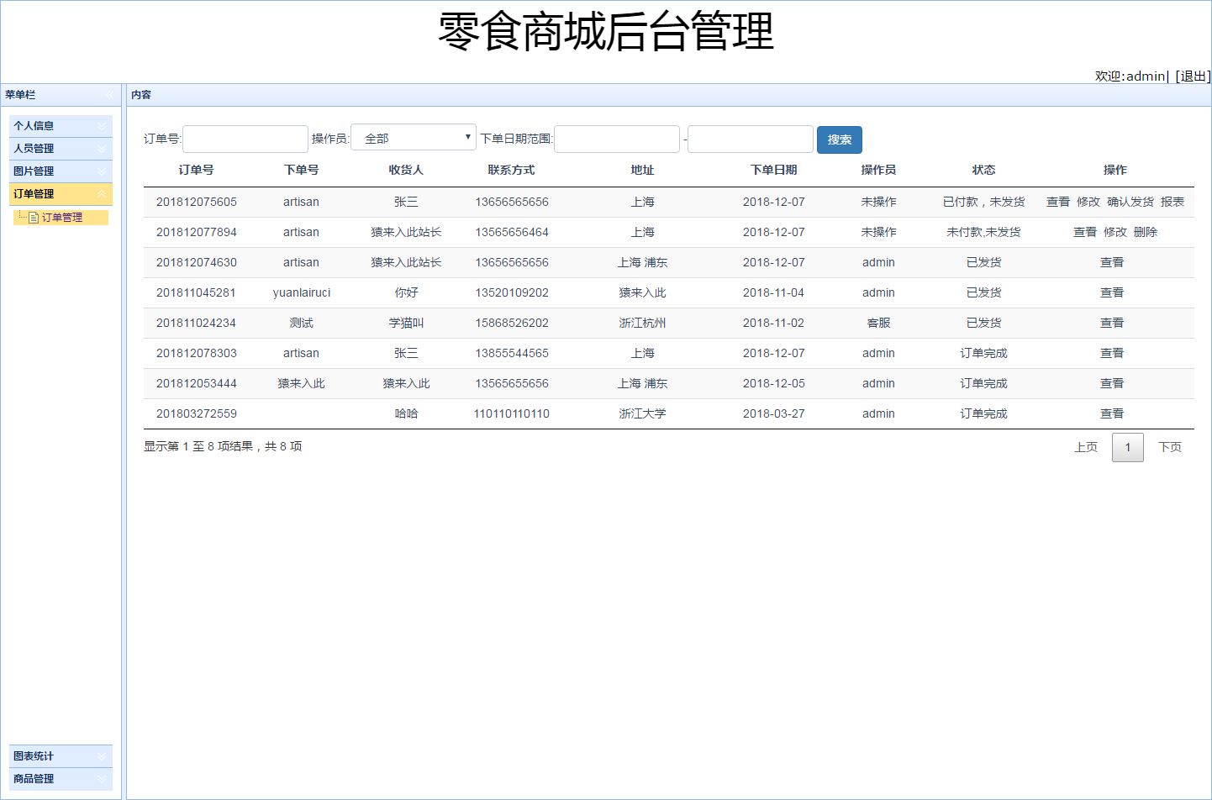Click the 搜索 search button
Viewport: 1212px width, 800px height.
(x=839, y=139)
